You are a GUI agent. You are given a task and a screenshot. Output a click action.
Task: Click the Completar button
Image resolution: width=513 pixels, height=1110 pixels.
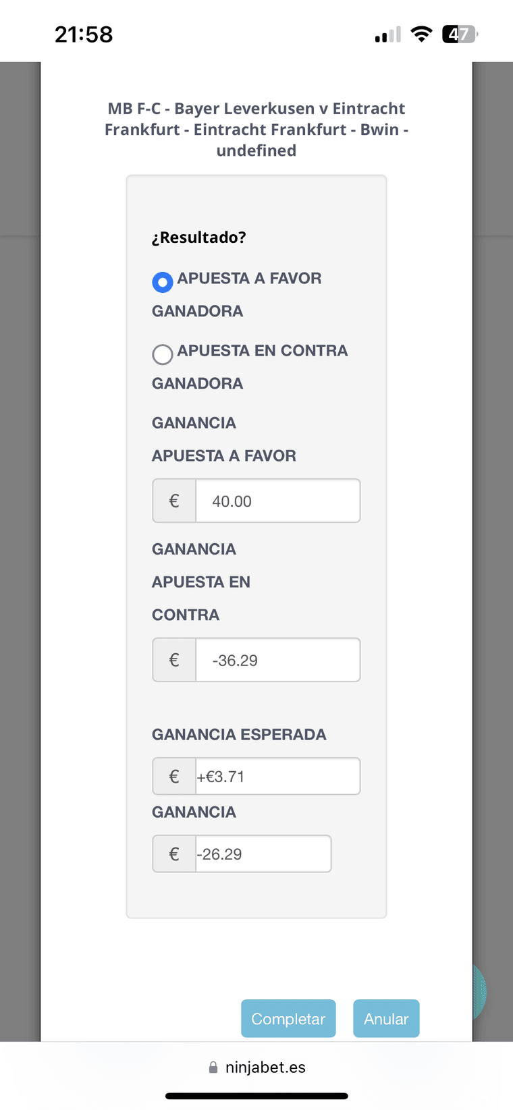point(288,1018)
